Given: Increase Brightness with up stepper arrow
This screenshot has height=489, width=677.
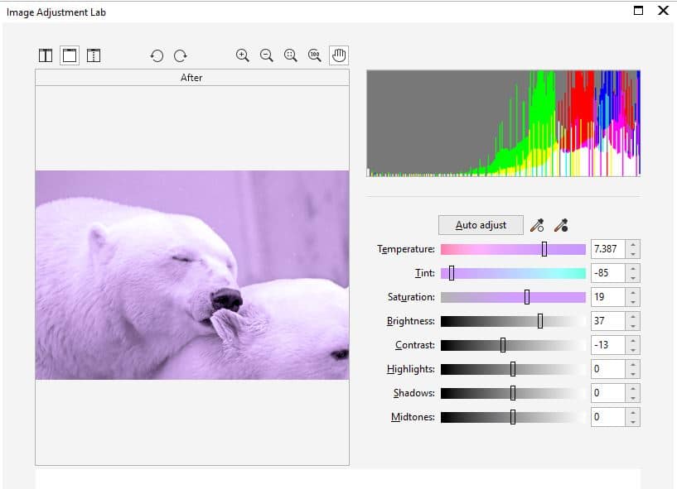Looking at the screenshot, I should coord(633,317).
